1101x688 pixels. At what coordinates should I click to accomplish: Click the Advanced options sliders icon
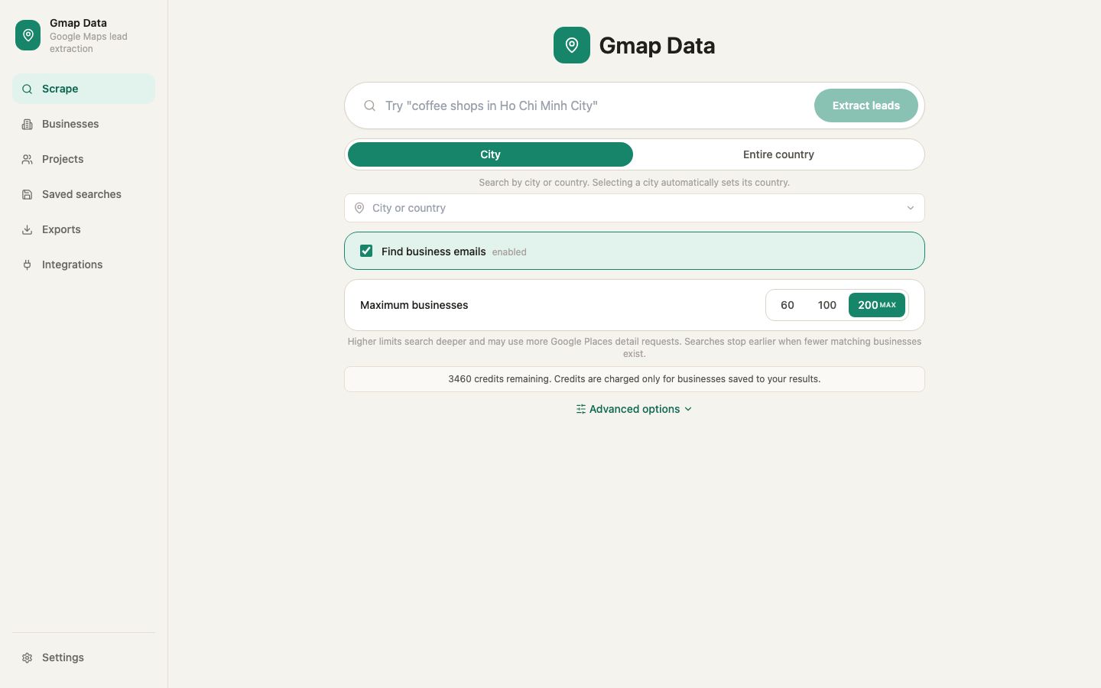pyautogui.click(x=581, y=409)
